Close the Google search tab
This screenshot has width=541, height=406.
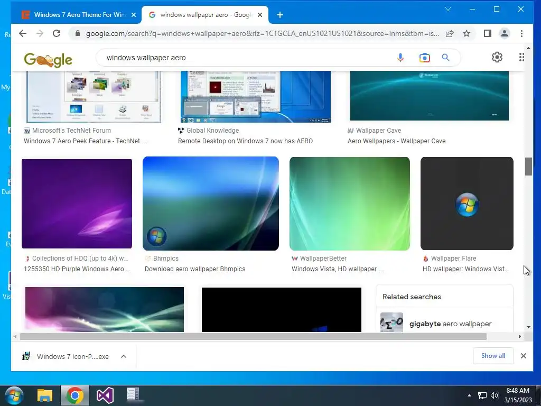260,15
